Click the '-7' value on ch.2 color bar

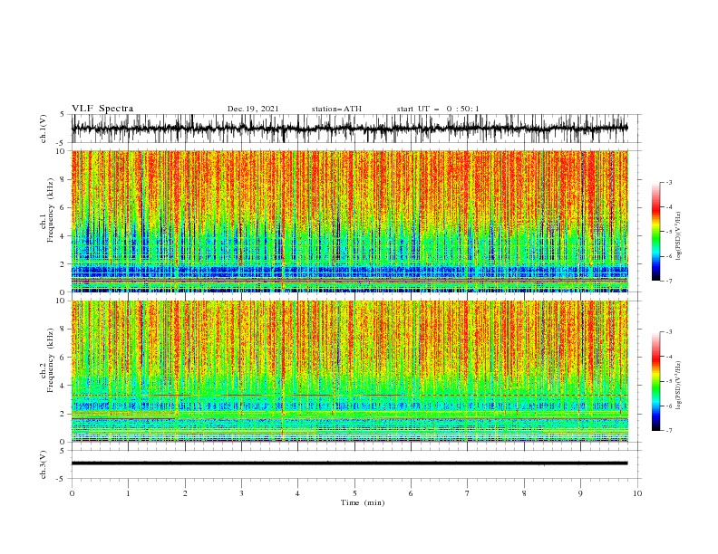[x=668, y=431]
